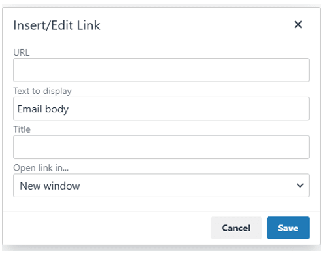
Task: Click the 'Insert/Edit Link' dialog heading
Action: click(x=57, y=25)
